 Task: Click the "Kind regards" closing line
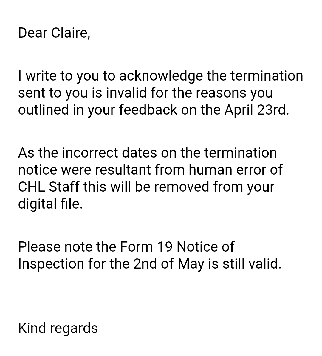58,328
